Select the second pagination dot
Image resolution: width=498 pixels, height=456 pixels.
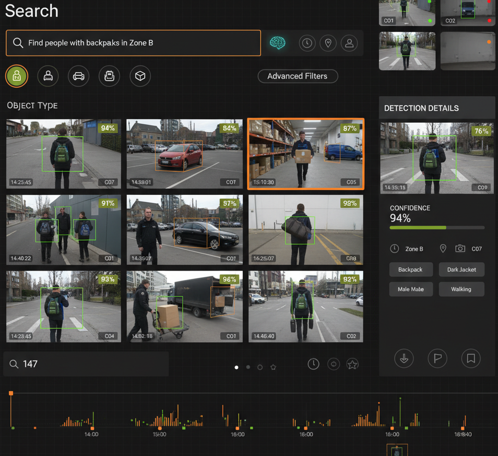(248, 367)
